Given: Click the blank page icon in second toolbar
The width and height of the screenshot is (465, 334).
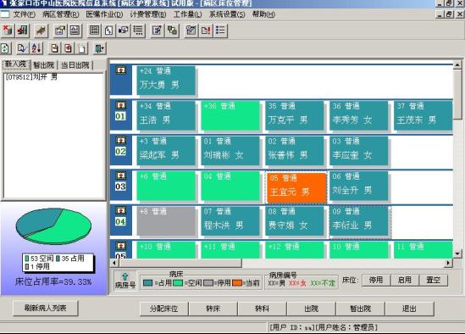Looking at the screenshot, I should (82, 48).
